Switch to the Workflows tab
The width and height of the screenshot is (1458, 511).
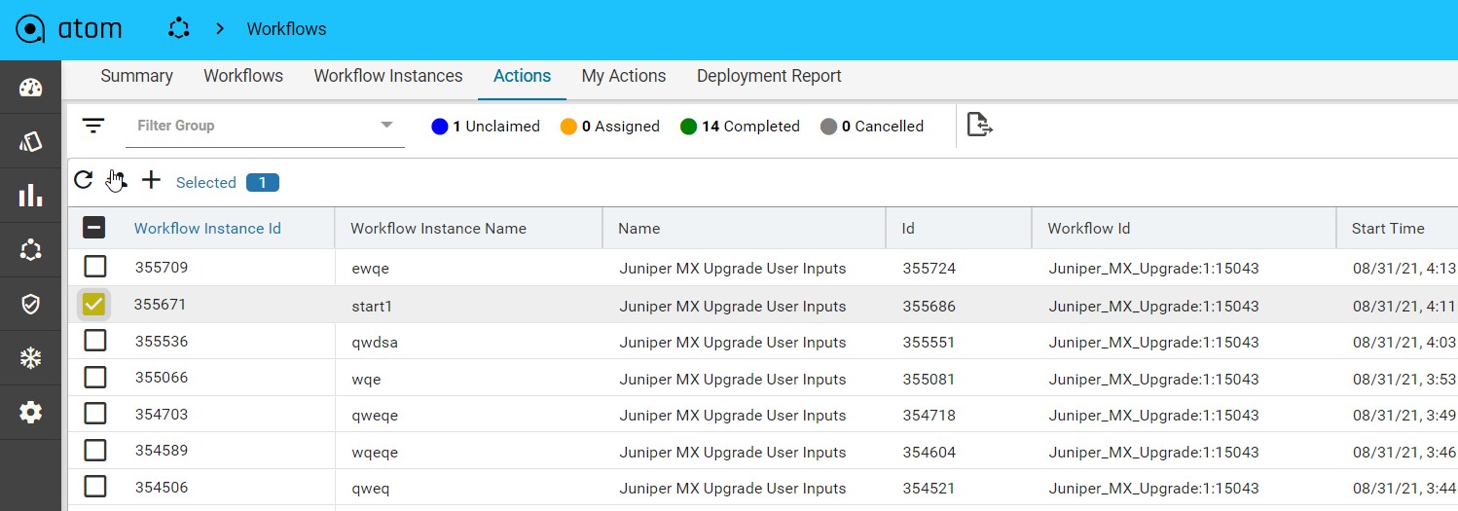coord(243,76)
